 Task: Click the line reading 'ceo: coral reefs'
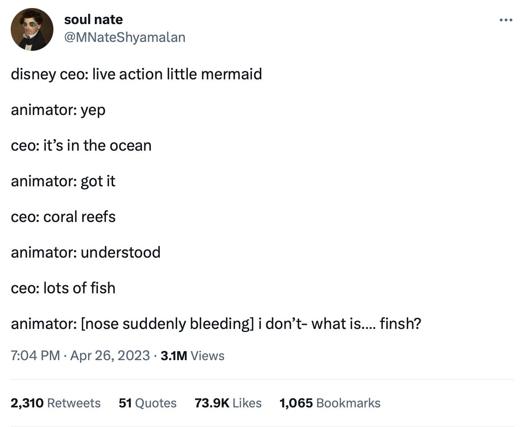63,217
